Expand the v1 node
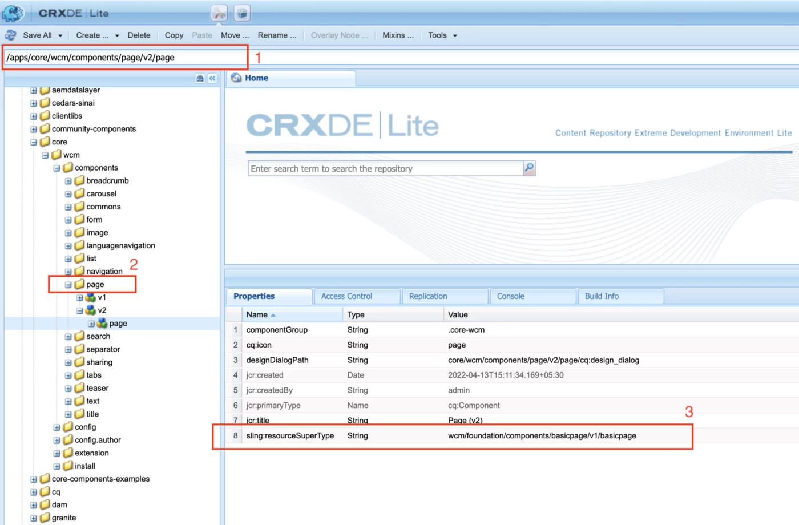 pyautogui.click(x=80, y=298)
